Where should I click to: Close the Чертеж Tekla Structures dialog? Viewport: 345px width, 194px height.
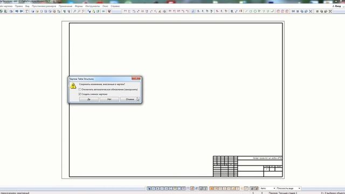136,79
